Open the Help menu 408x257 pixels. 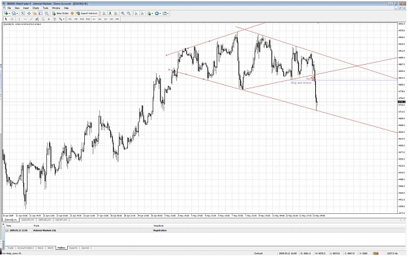67,8
